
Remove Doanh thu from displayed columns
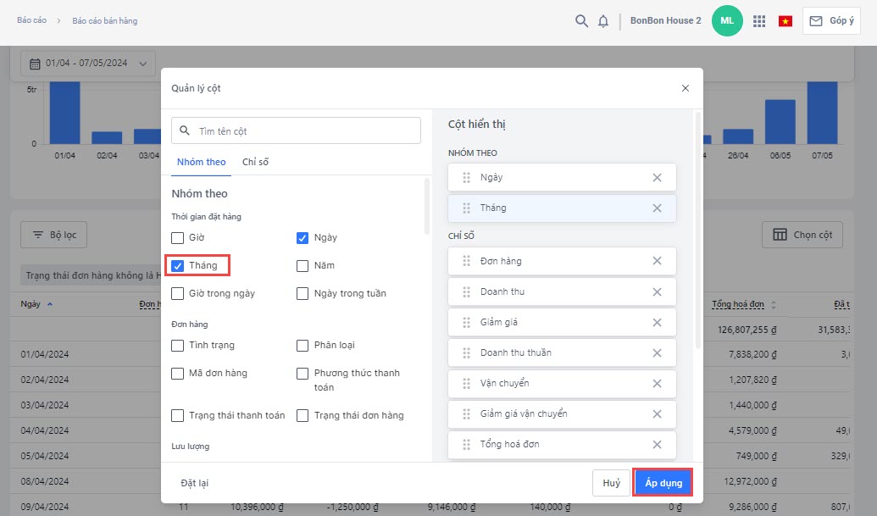point(657,292)
